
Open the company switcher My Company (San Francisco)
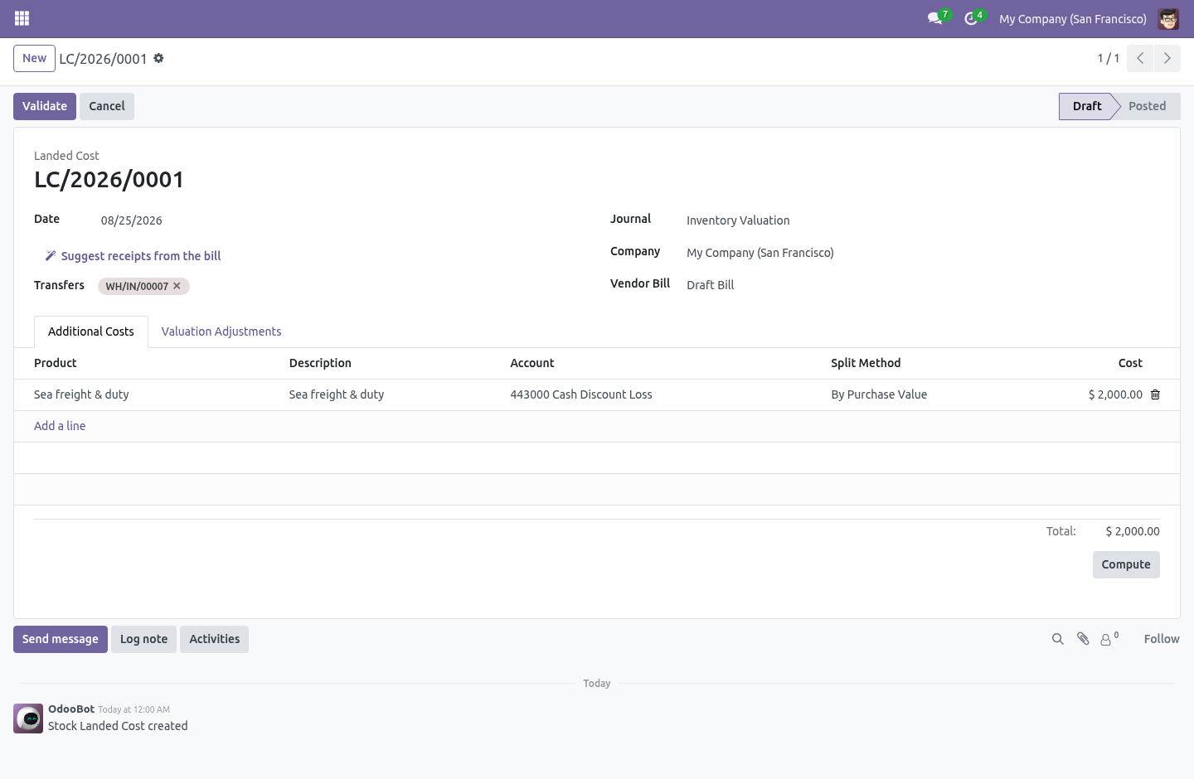[x=1072, y=18]
